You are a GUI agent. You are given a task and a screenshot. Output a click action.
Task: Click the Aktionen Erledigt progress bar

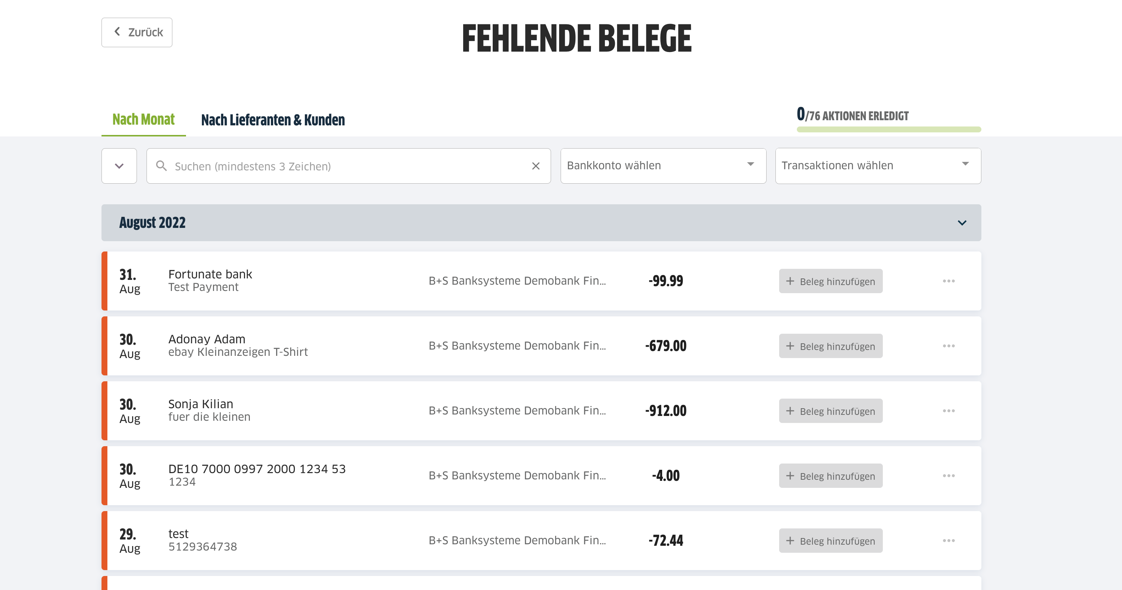[888, 129]
